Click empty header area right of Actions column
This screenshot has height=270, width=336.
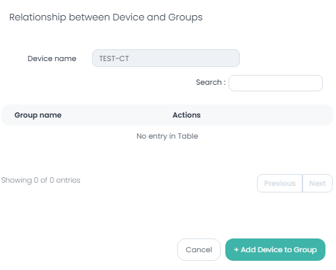tap(264, 115)
